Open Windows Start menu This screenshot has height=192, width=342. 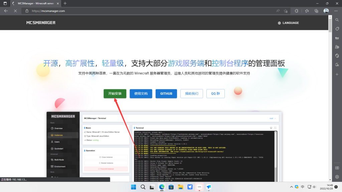tap(133, 187)
